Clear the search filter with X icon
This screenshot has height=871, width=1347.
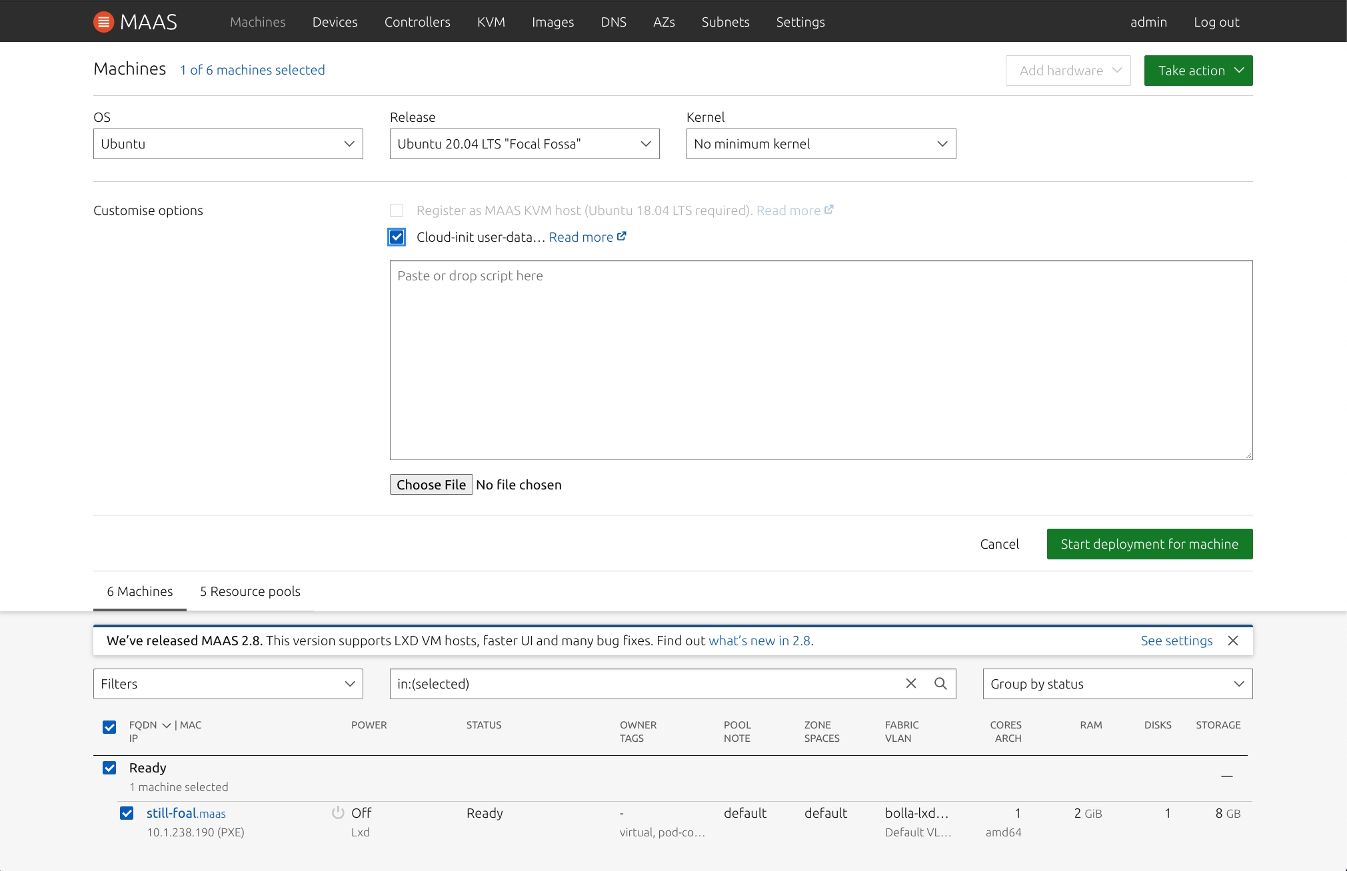[911, 683]
